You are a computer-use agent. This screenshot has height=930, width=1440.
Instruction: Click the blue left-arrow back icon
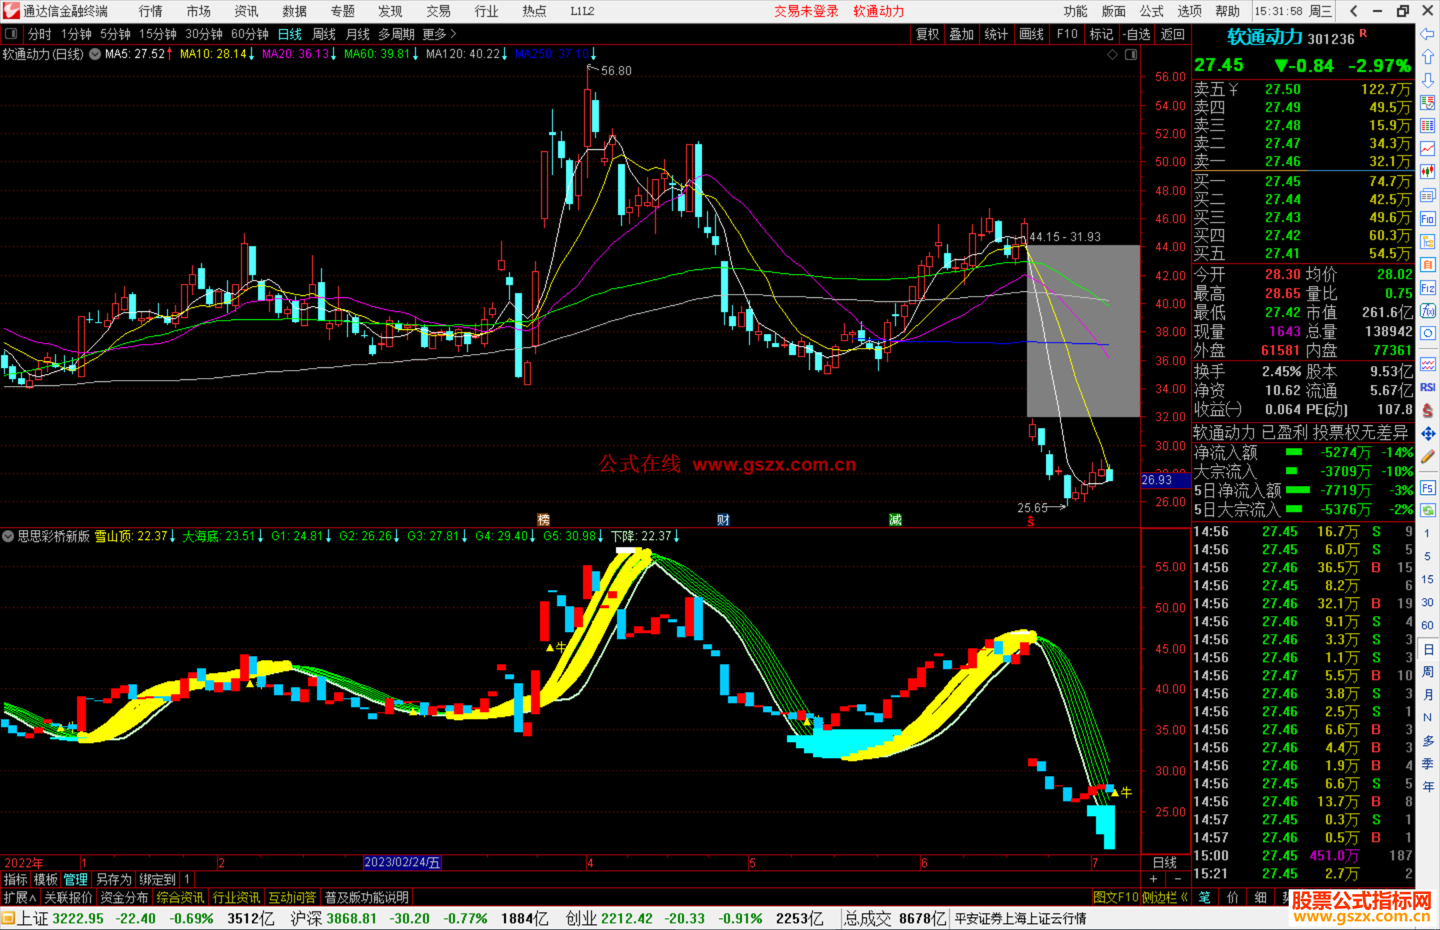1427,34
